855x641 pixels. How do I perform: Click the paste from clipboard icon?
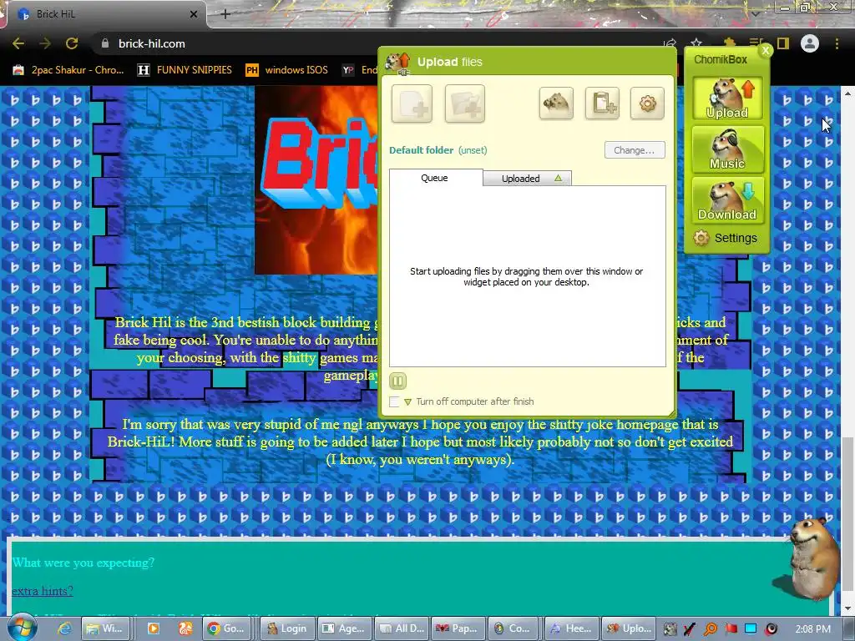[602, 103]
